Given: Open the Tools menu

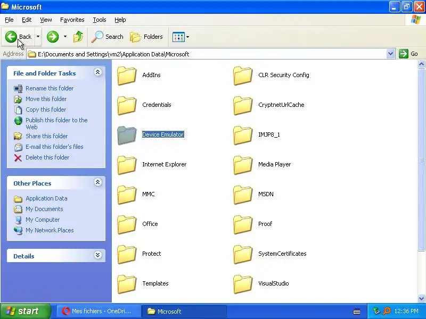Looking at the screenshot, I should (100, 20).
